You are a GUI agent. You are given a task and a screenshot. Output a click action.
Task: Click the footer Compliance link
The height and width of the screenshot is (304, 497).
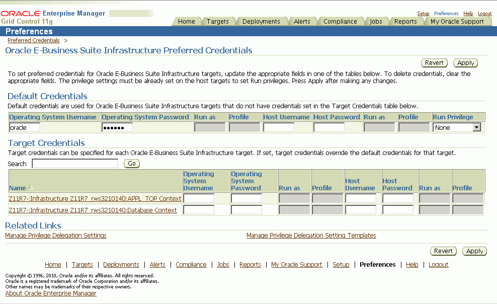[x=191, y=265]
